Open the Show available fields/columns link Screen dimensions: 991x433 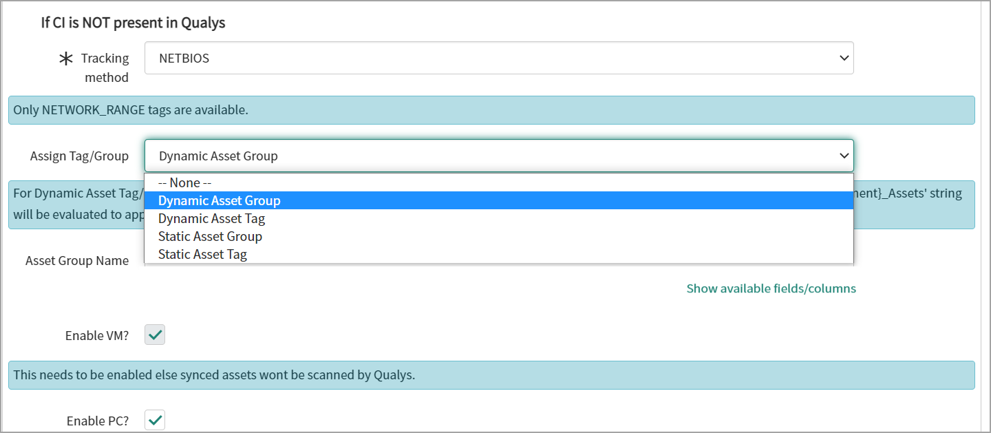771,288
